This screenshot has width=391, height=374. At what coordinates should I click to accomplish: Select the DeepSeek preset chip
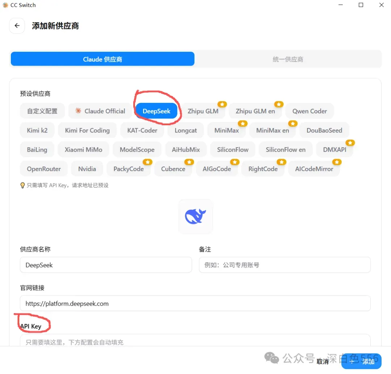(157, 111)
